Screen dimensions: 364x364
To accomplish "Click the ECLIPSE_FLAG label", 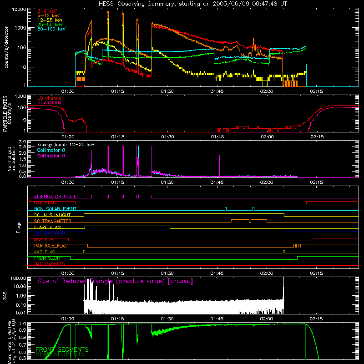I will (x=50, y=233).
